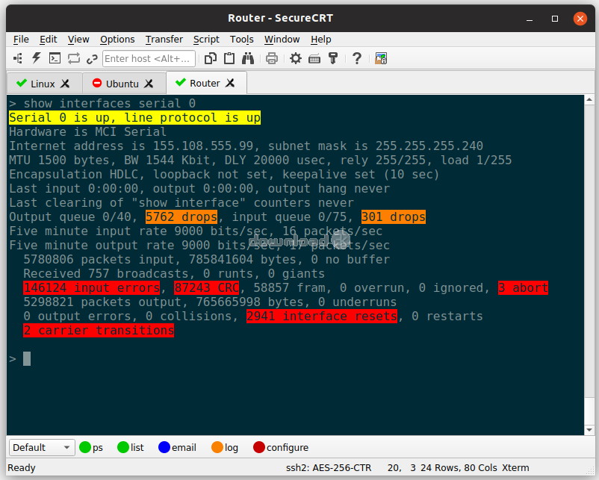Open the Window menu
599x480 pixels.
pos(282,40)
